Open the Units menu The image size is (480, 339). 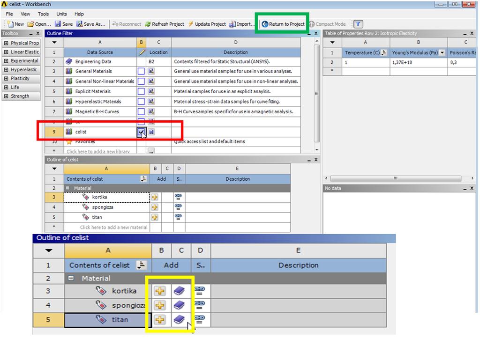point(61,14)
